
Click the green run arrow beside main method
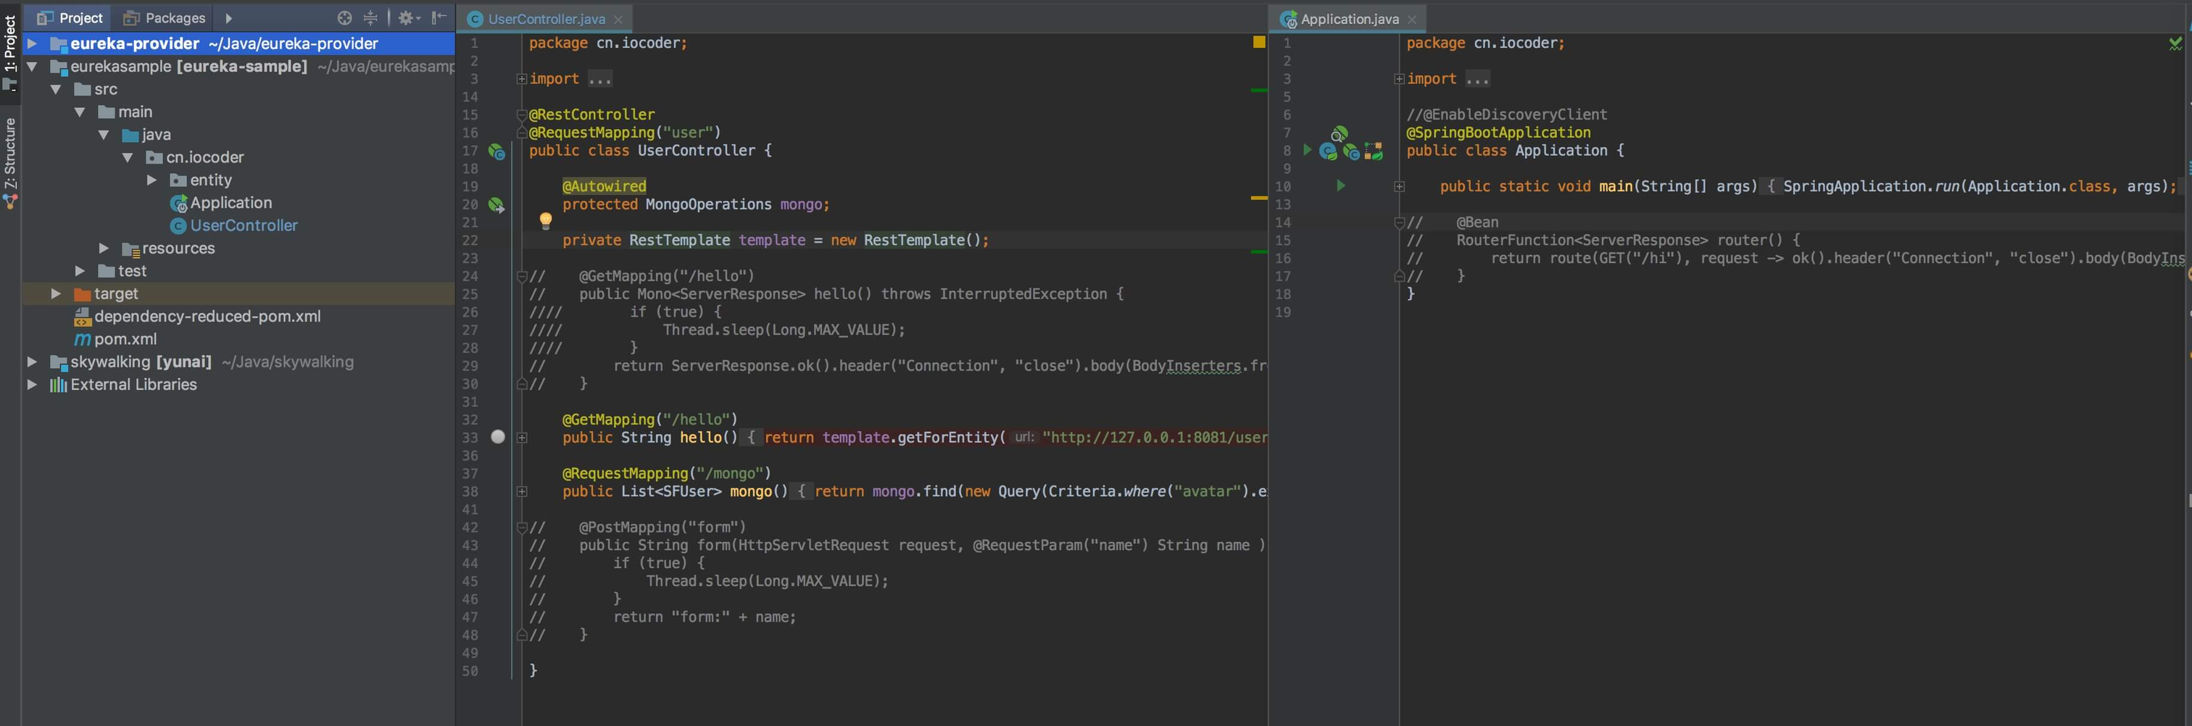click(x=1340, y=186)
